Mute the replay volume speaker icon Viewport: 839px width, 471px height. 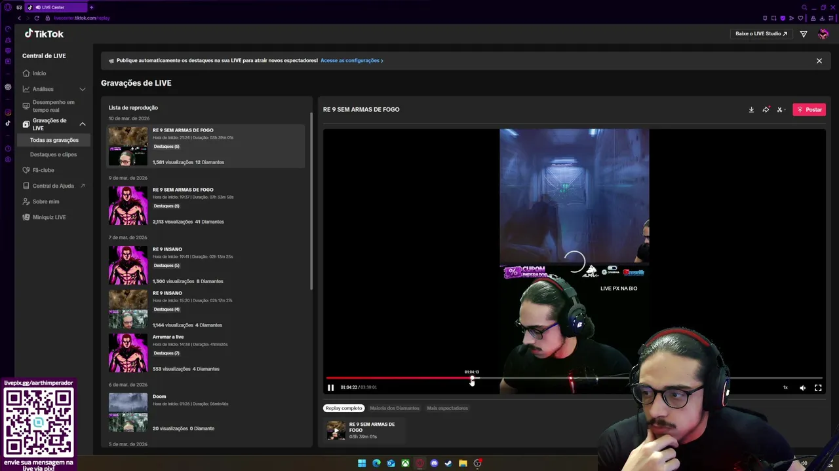pyautogui.click(x=802, y=387)
